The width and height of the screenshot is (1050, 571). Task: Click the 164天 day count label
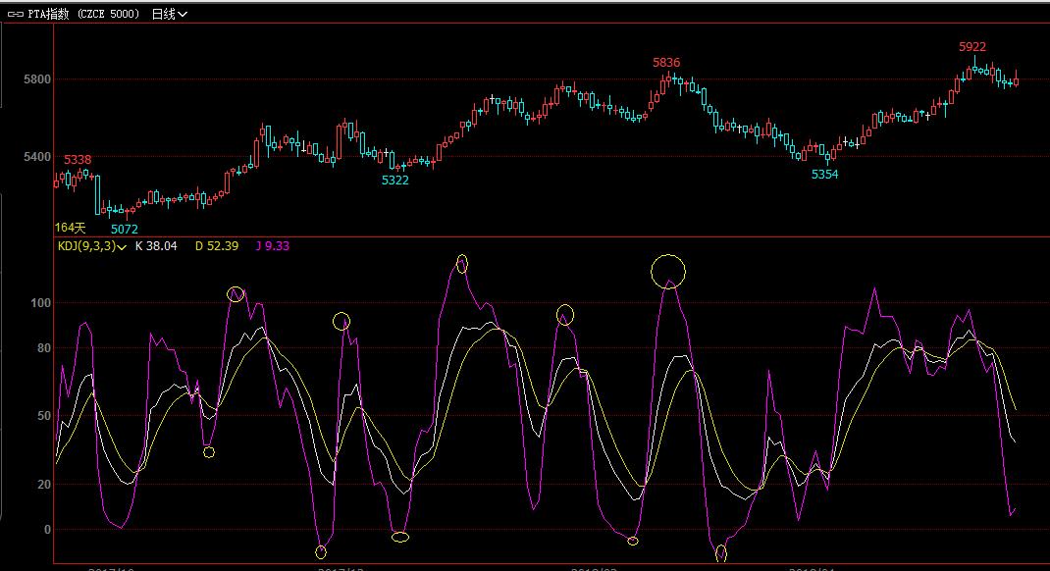pyautogui.click(x=70, y=228)
